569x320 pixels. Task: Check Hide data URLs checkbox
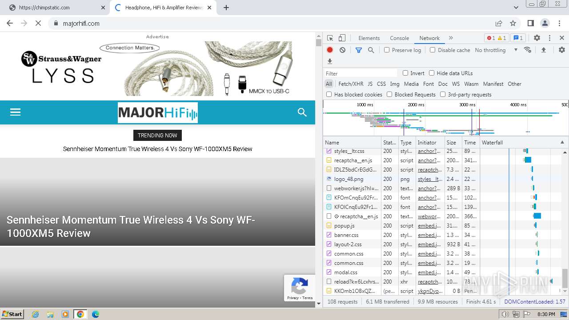(432, 73)
